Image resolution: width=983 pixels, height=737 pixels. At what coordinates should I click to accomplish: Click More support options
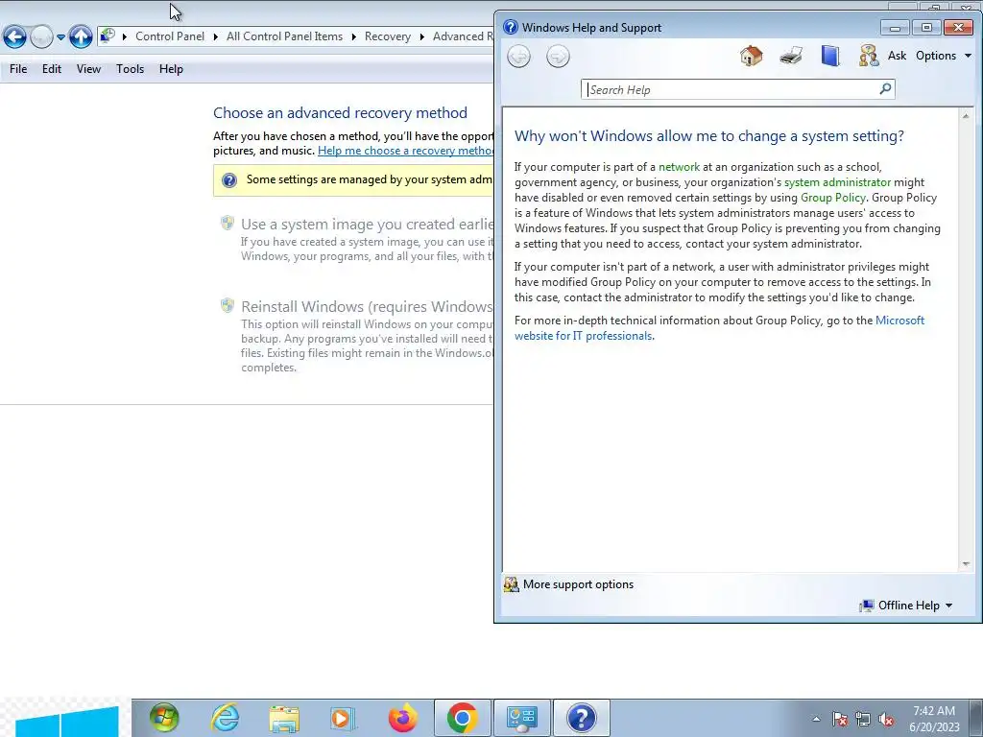point(569,584)
